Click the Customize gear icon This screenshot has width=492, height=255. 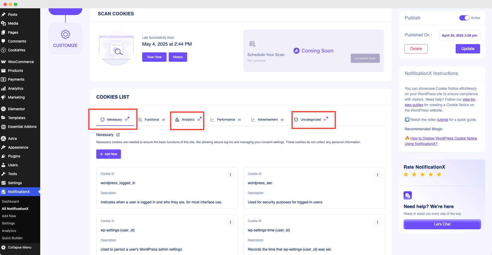click(x=65, y=34)
